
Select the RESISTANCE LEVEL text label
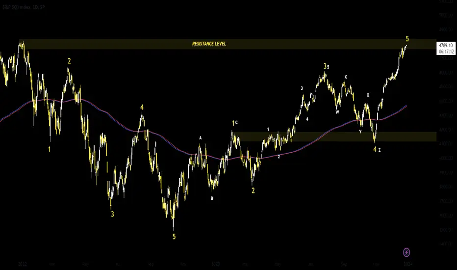point(209,44)
